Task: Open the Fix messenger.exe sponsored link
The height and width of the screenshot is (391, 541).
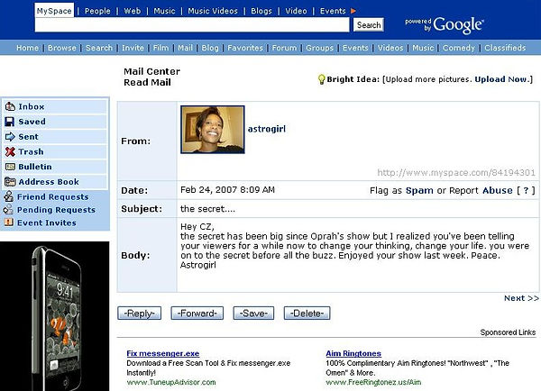Action: click(x=163, y=353)
